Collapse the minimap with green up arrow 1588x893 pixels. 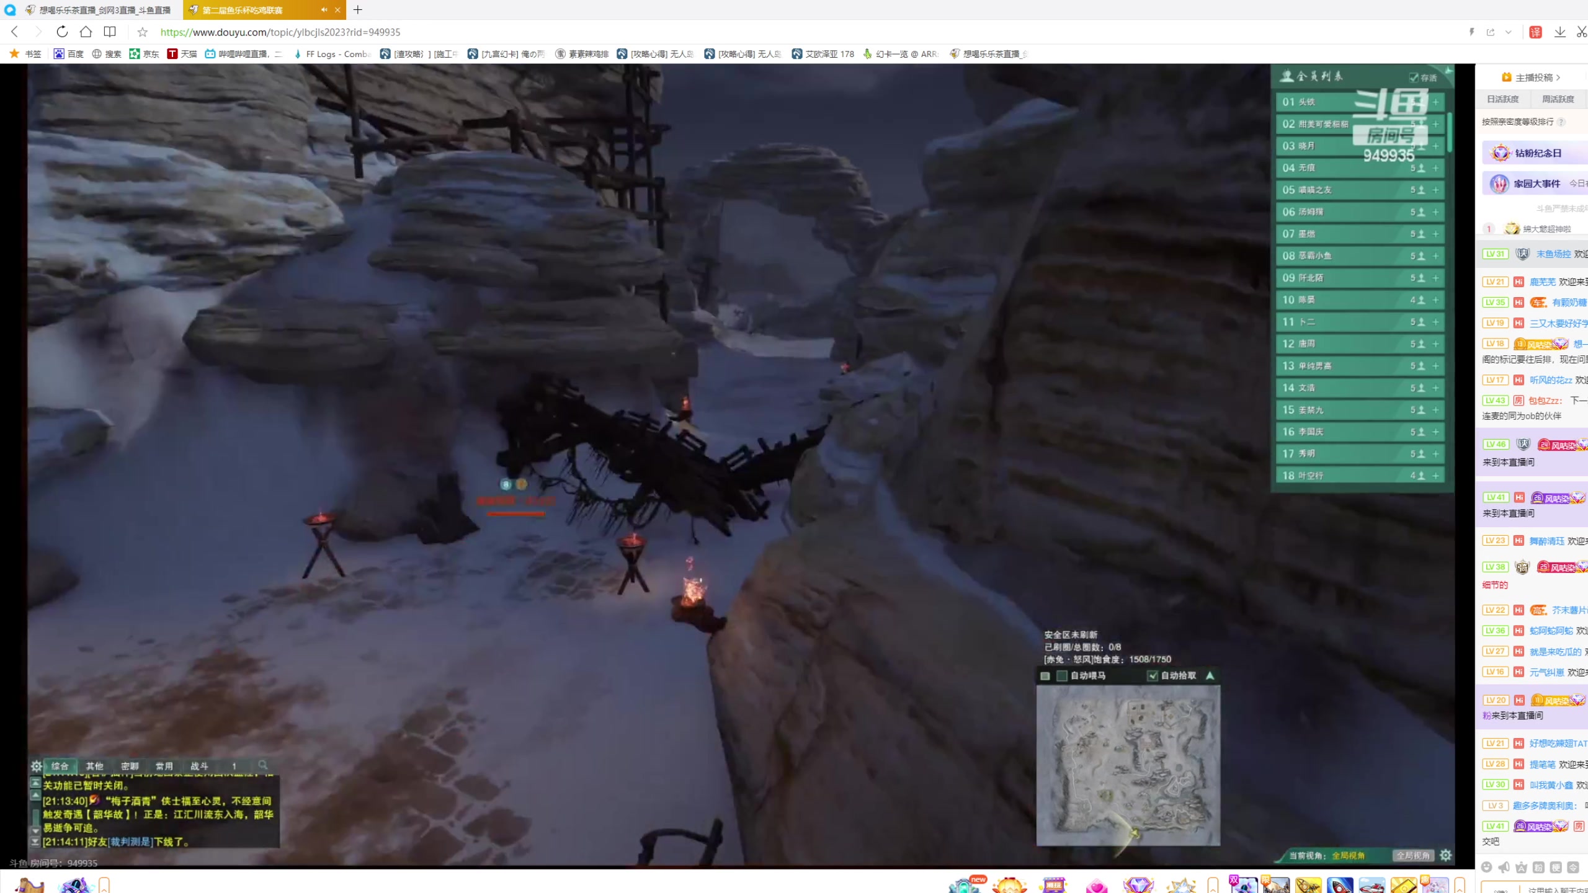(1210, 675)
